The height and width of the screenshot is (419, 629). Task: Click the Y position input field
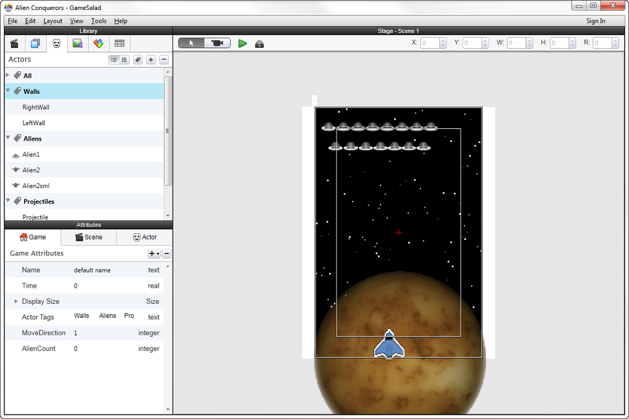[472, 43]
